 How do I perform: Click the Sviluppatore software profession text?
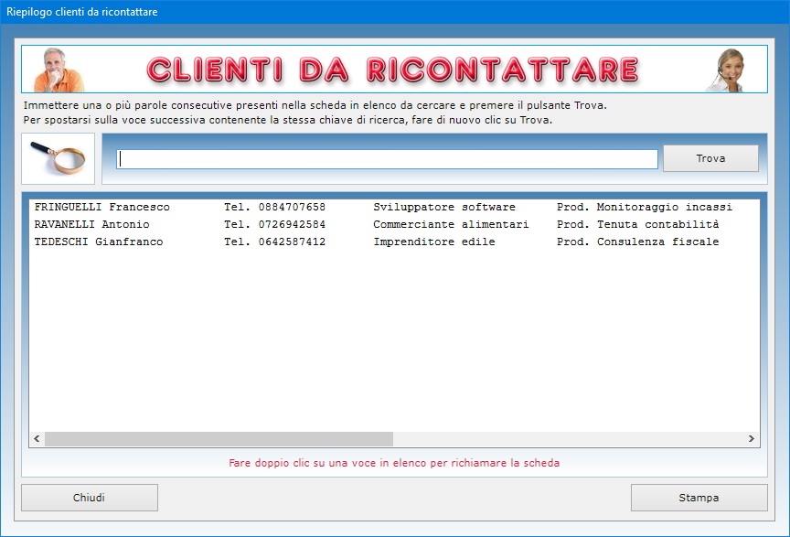coord(444,207)
